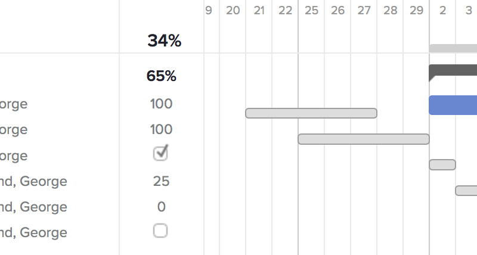This screenshot has width=477, height=255.
Task: Select the gray task bar starting on day 21
Action: click(311, 113)
